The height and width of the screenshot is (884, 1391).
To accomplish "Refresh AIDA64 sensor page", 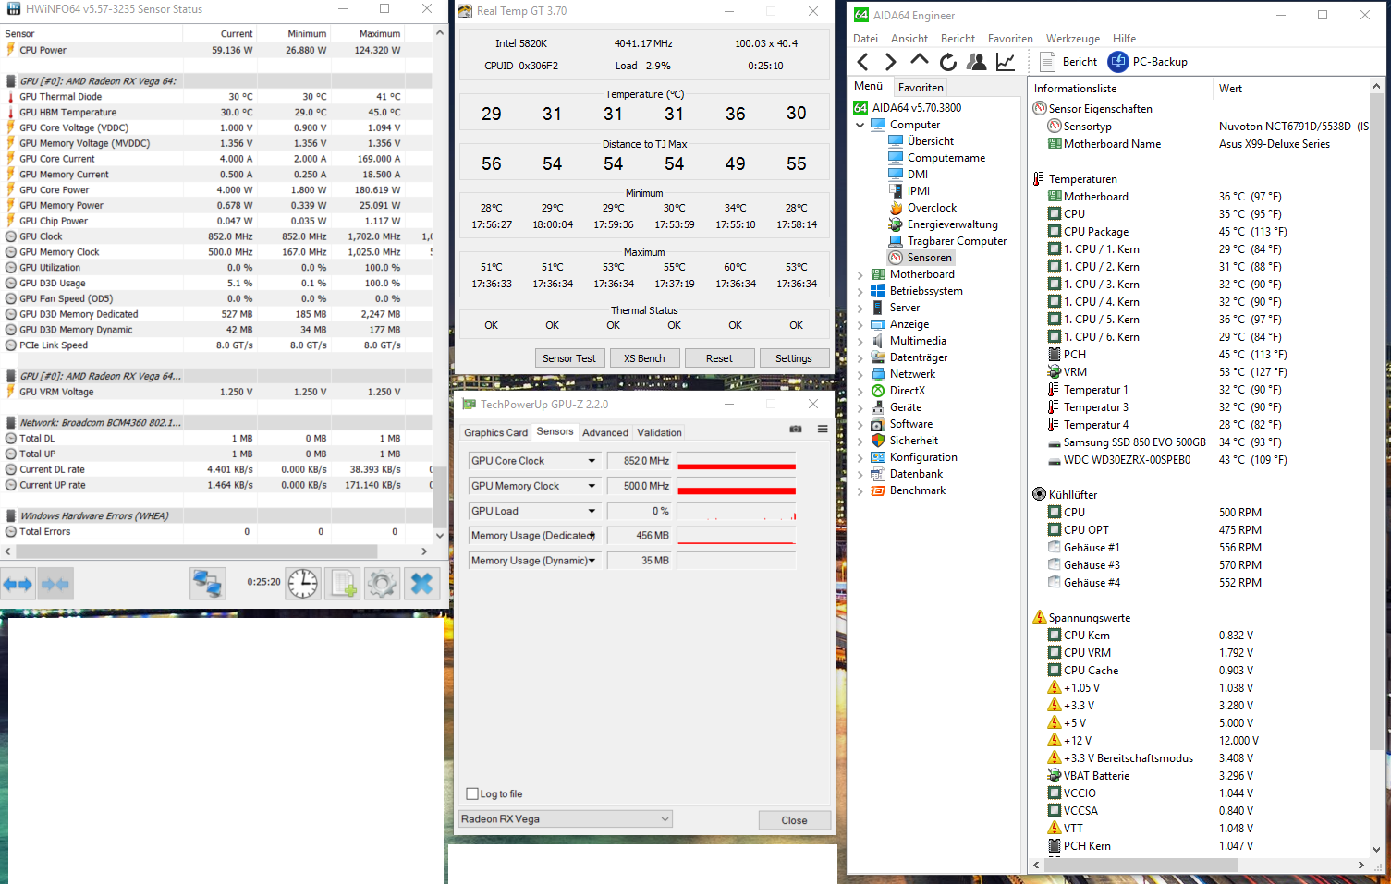I will click(x=948, y=62).
